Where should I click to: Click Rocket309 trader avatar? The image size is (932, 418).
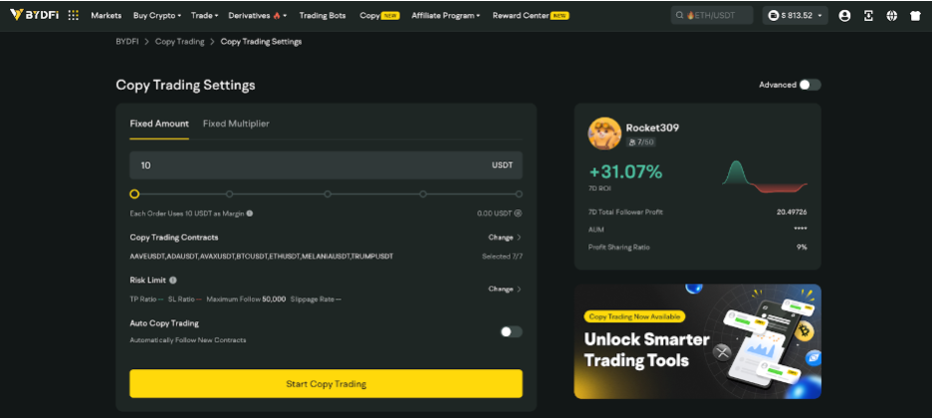[x=604, y=133]
